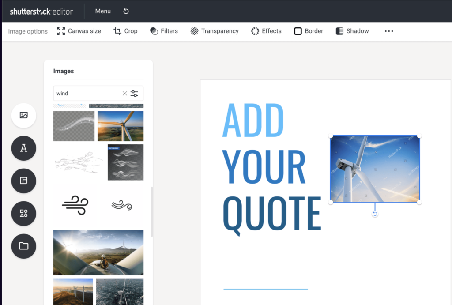This screenshot has width=452, height=305.
Task: Undo the last action
Action: point(126,11)
